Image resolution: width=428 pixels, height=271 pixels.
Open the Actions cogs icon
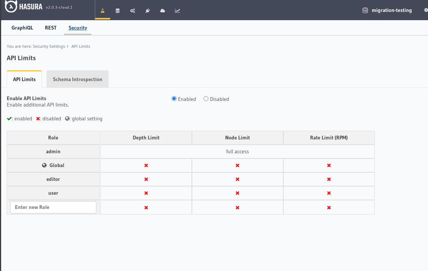(x=133, y=11)
